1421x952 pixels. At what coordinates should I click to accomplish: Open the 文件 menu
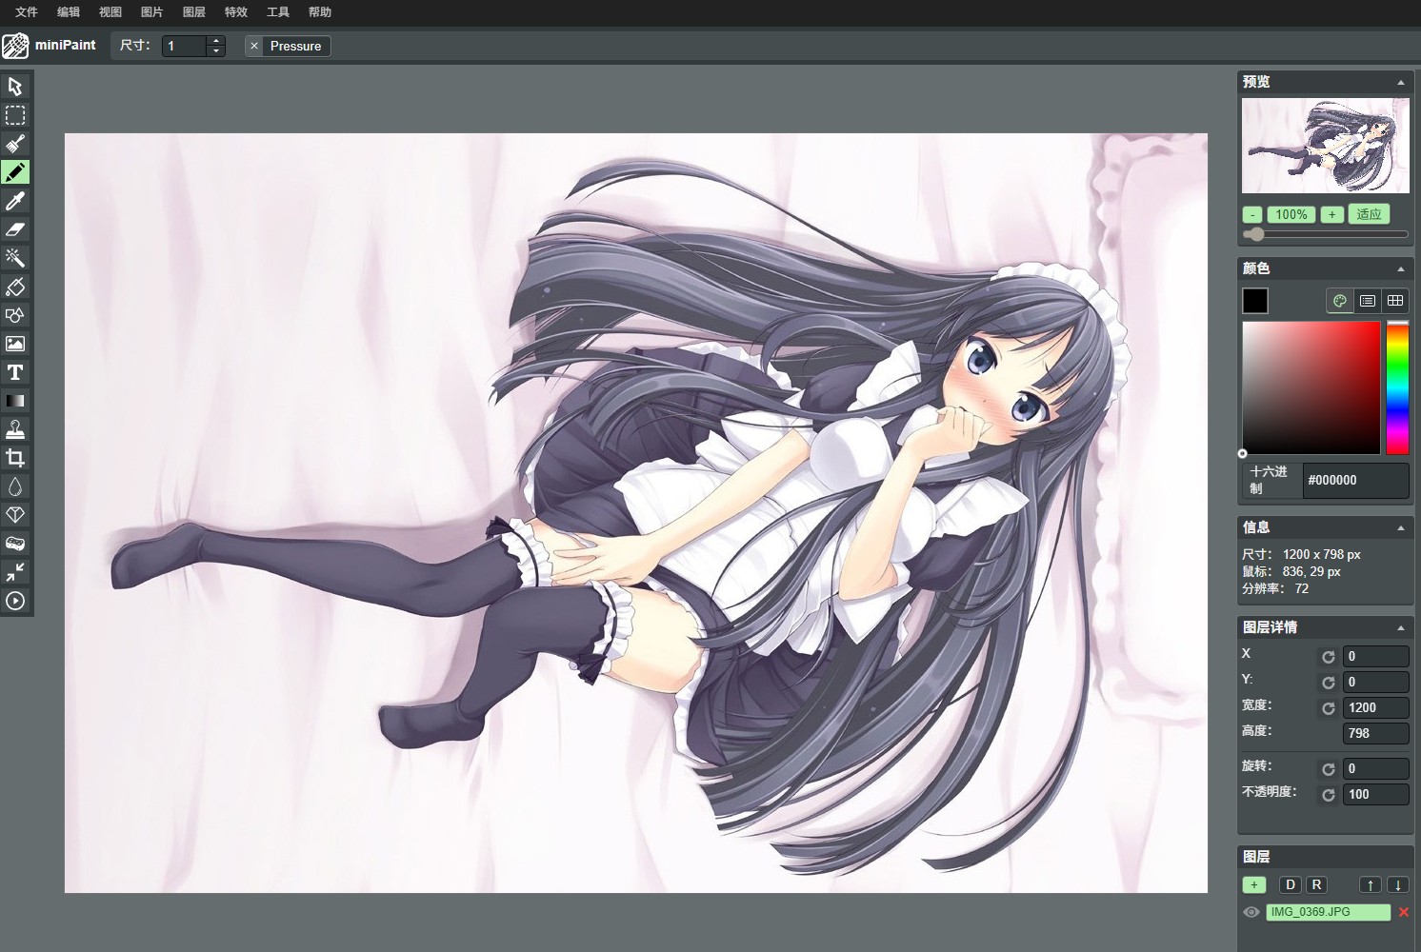(x=27, y=12)
